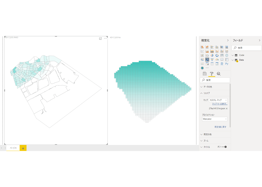
Task: Switch to the Analytics magnifier tab
Action: (219, 74)
